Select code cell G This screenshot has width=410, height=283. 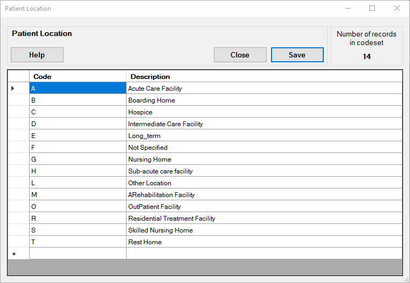click(78, 159)
